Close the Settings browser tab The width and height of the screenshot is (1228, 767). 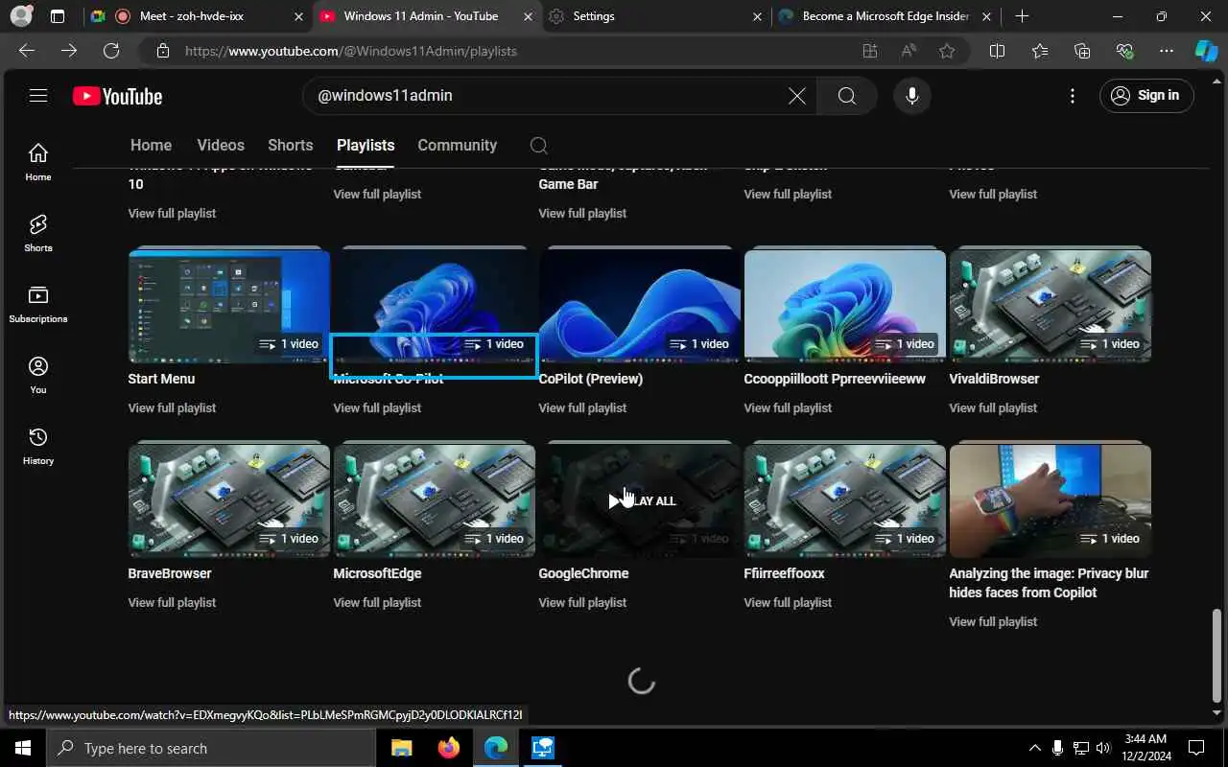point(757,16)
